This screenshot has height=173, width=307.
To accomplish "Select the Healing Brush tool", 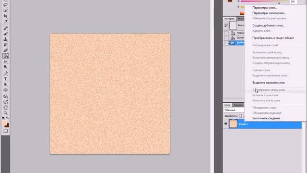I will (5, 28).
